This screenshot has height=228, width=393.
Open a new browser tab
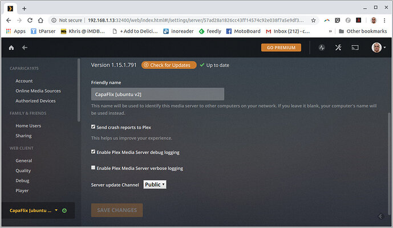[x=24, y=9]
